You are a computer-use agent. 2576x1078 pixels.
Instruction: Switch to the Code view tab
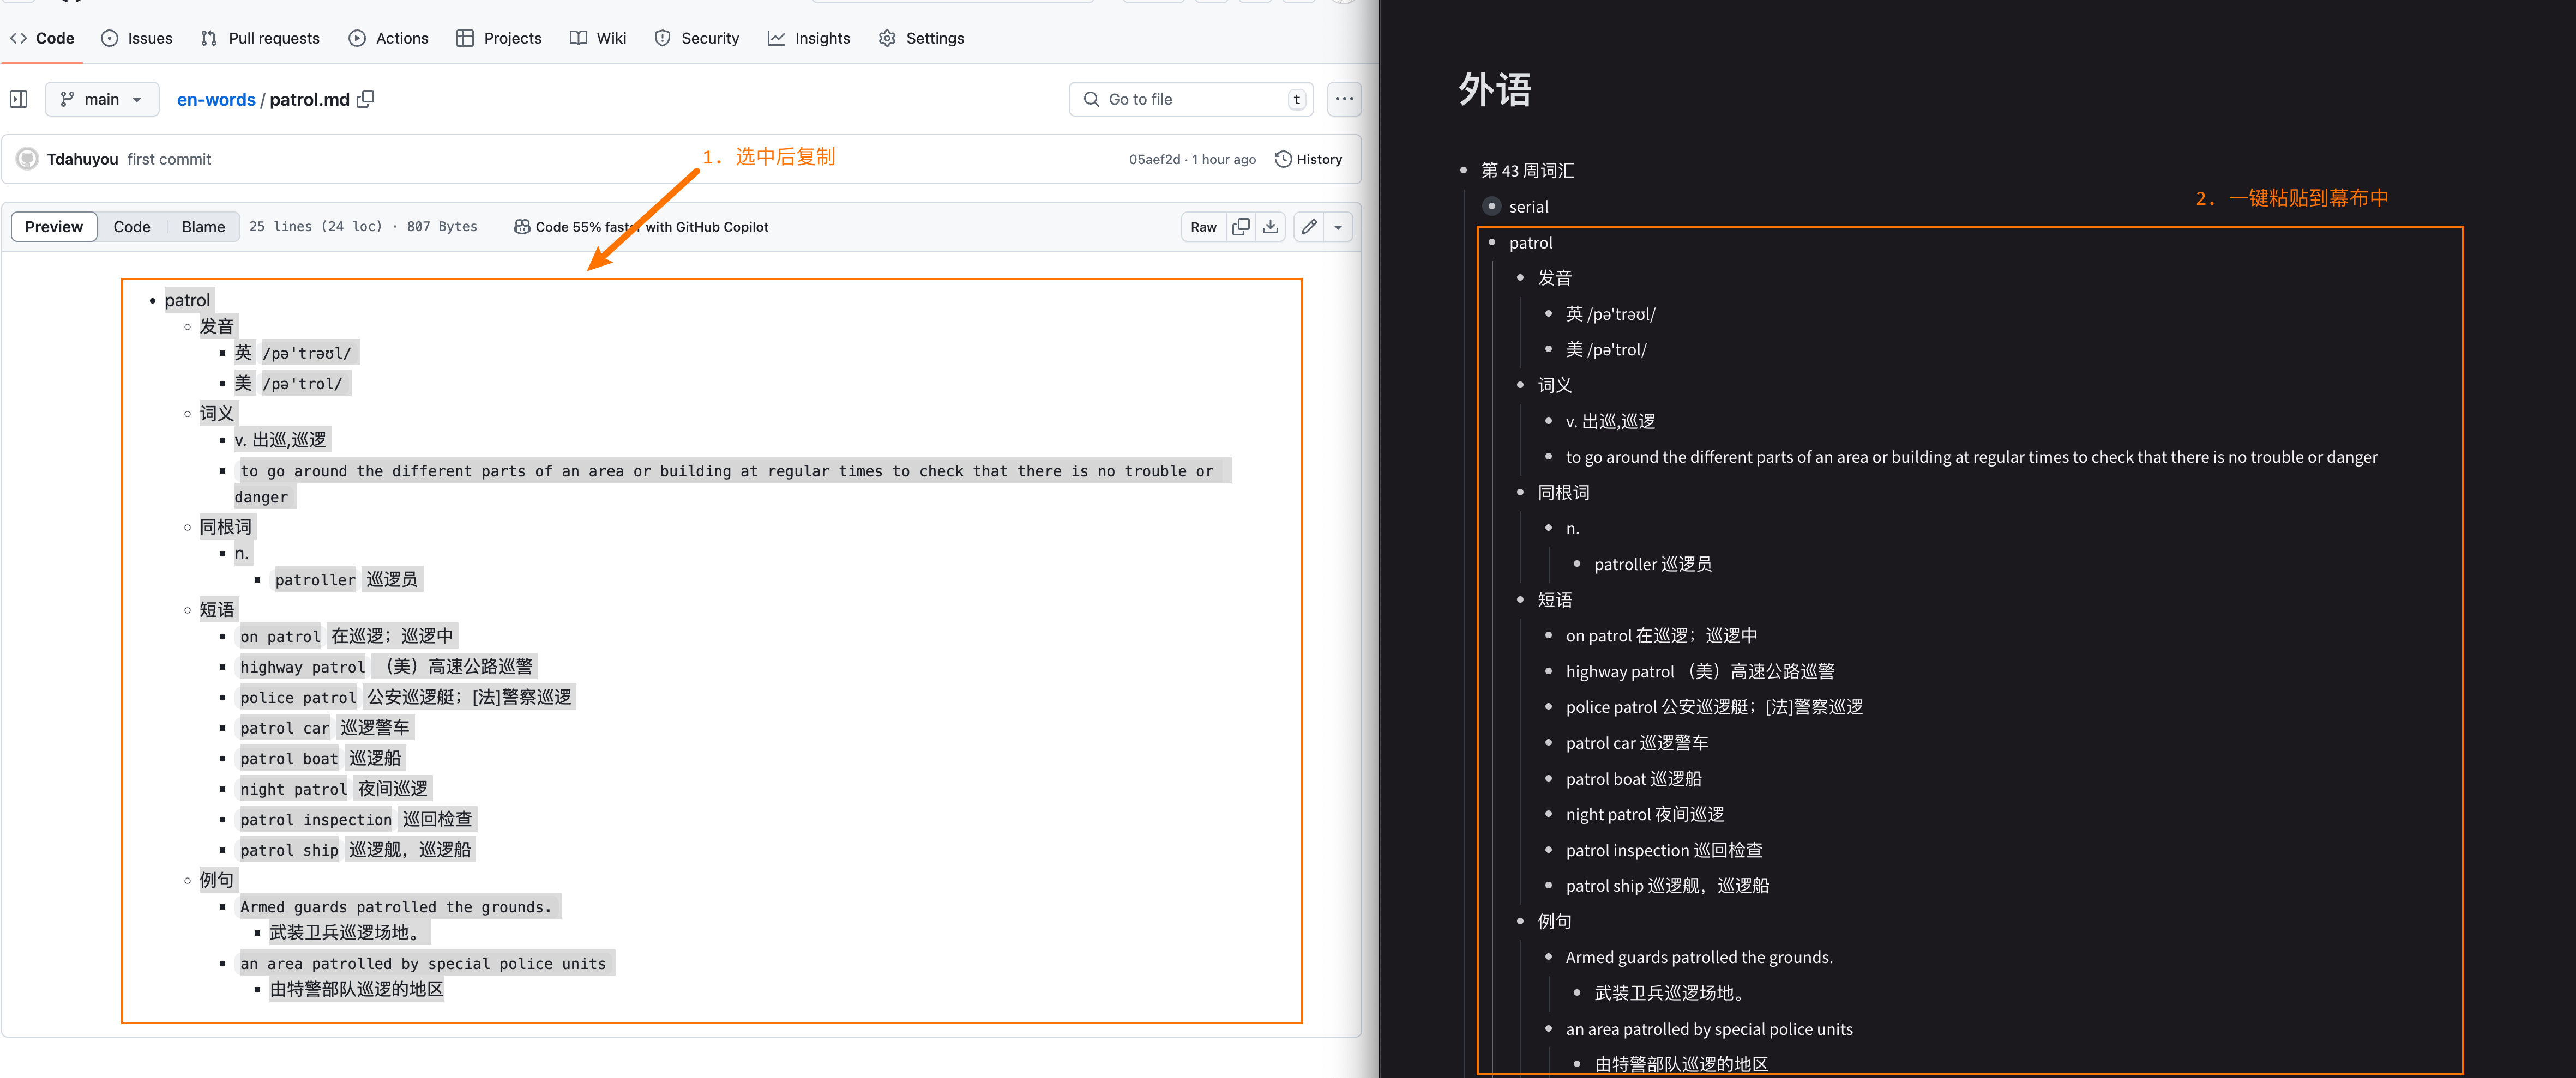click(x=132, y=227)
